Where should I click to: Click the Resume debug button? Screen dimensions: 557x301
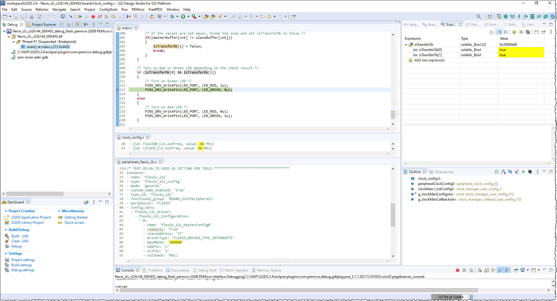(x=80, y=17)
